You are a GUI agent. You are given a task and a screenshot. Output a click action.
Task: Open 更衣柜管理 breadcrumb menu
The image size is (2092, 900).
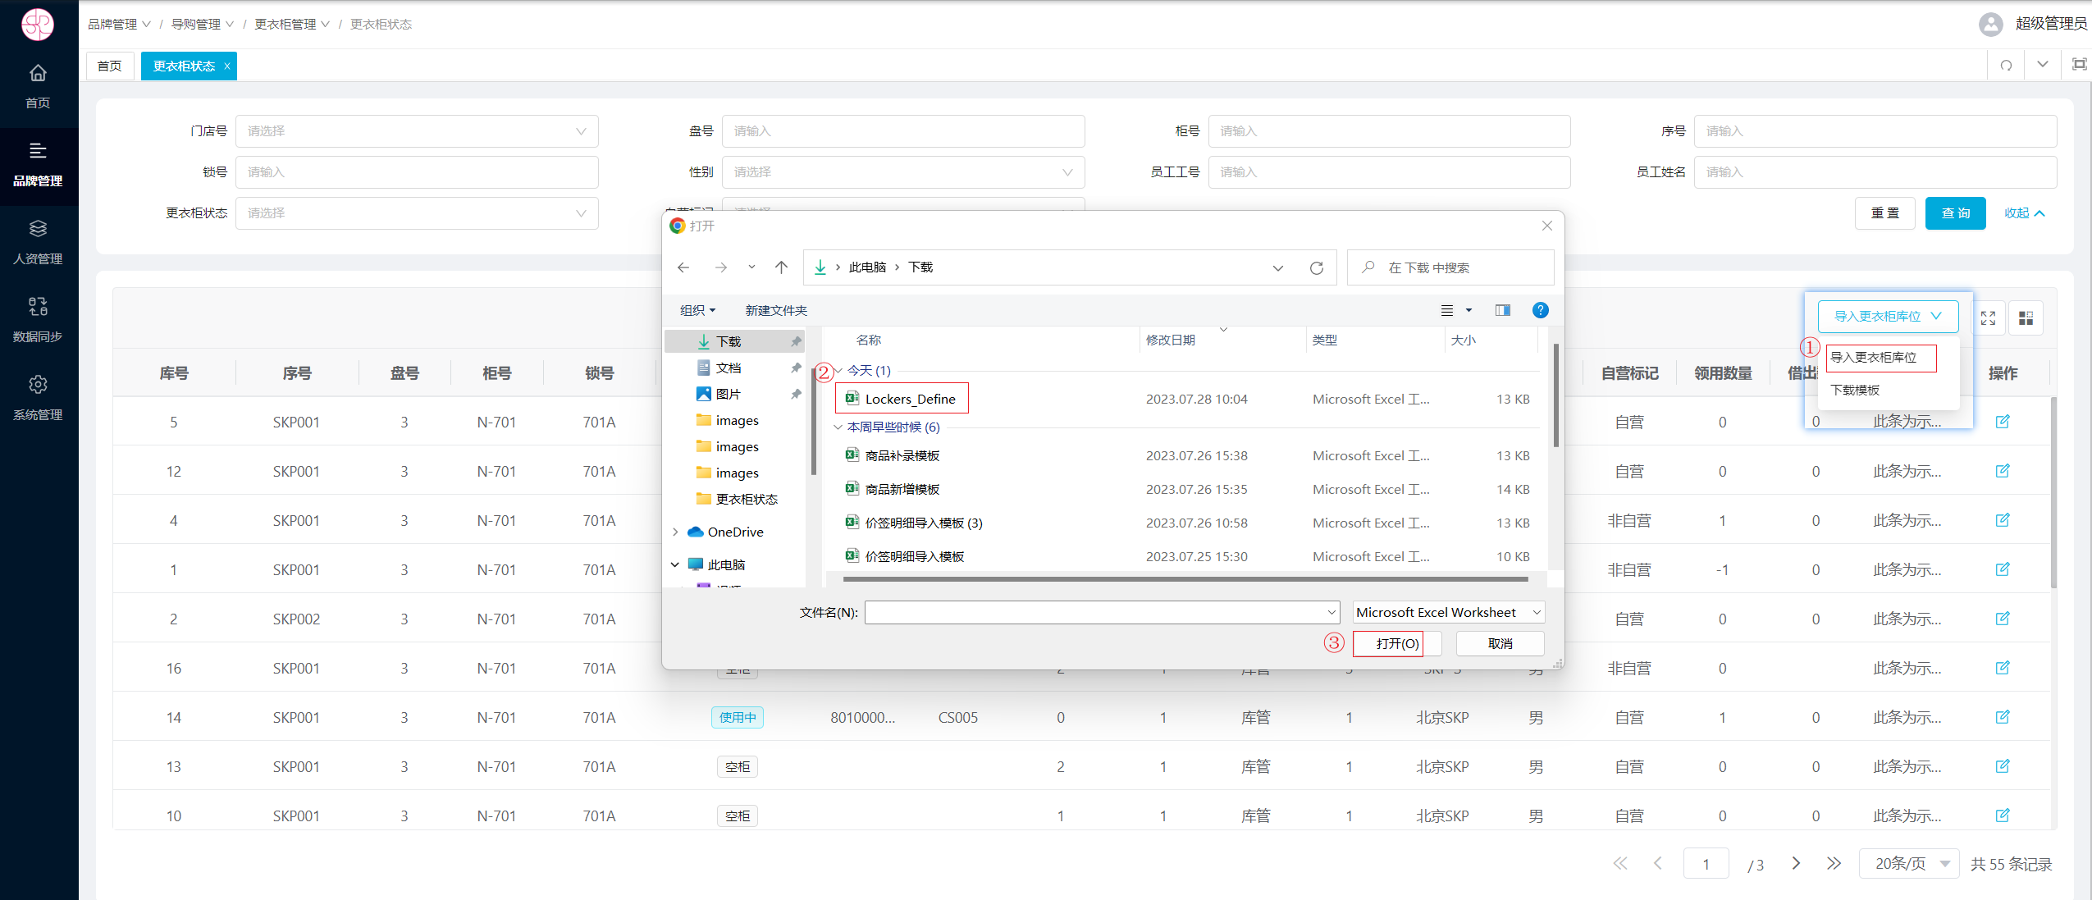[292, 25]
